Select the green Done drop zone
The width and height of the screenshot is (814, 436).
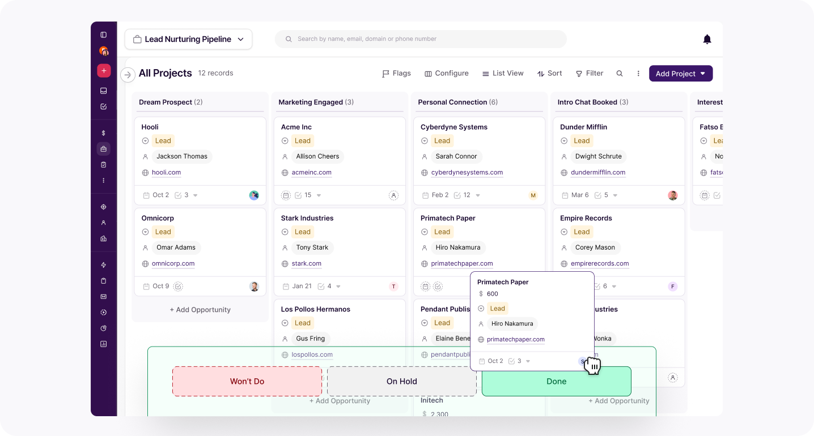[x=557, y=382]
